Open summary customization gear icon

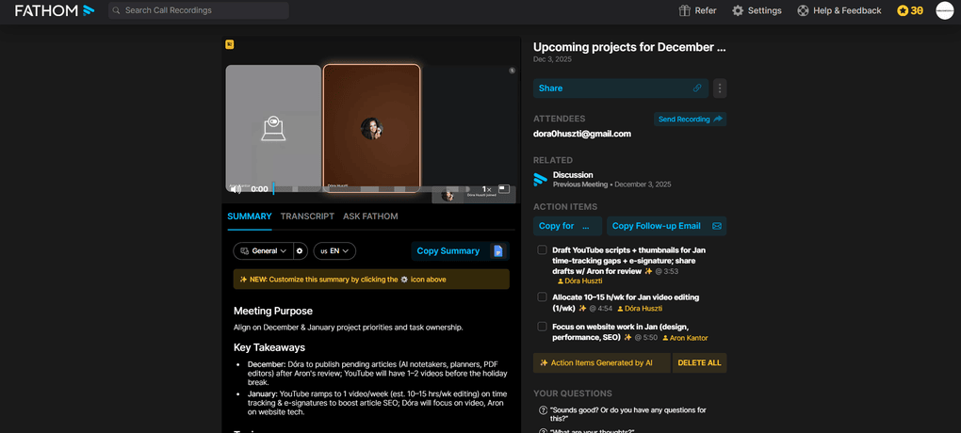[x=300, y=251]
